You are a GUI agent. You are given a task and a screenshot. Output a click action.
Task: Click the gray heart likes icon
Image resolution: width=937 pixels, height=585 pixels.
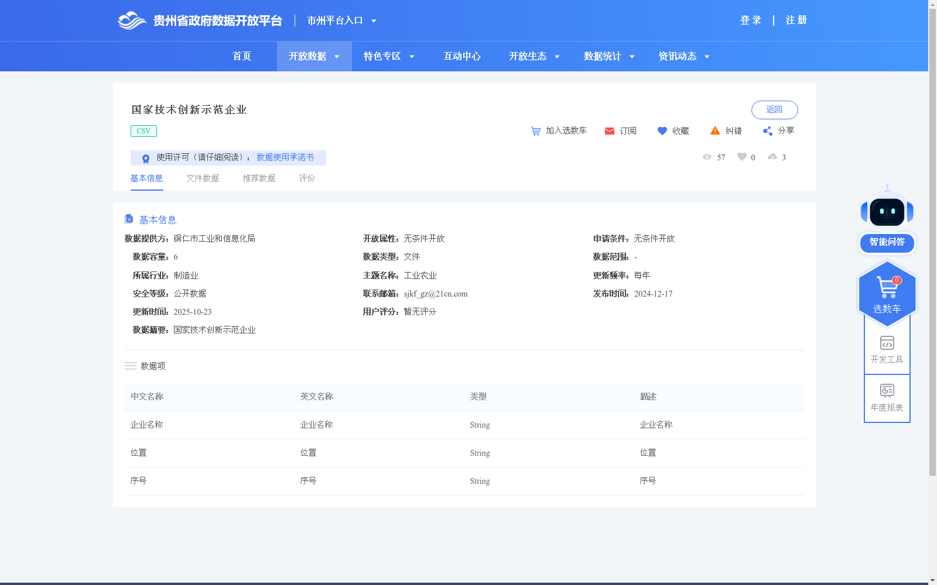pyautogui.click(x=742, y=157)
